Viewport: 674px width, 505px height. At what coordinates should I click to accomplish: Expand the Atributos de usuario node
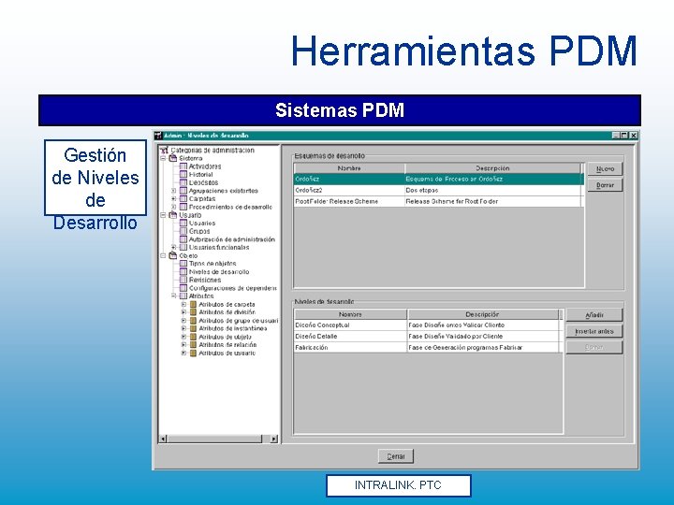point(183,353)
